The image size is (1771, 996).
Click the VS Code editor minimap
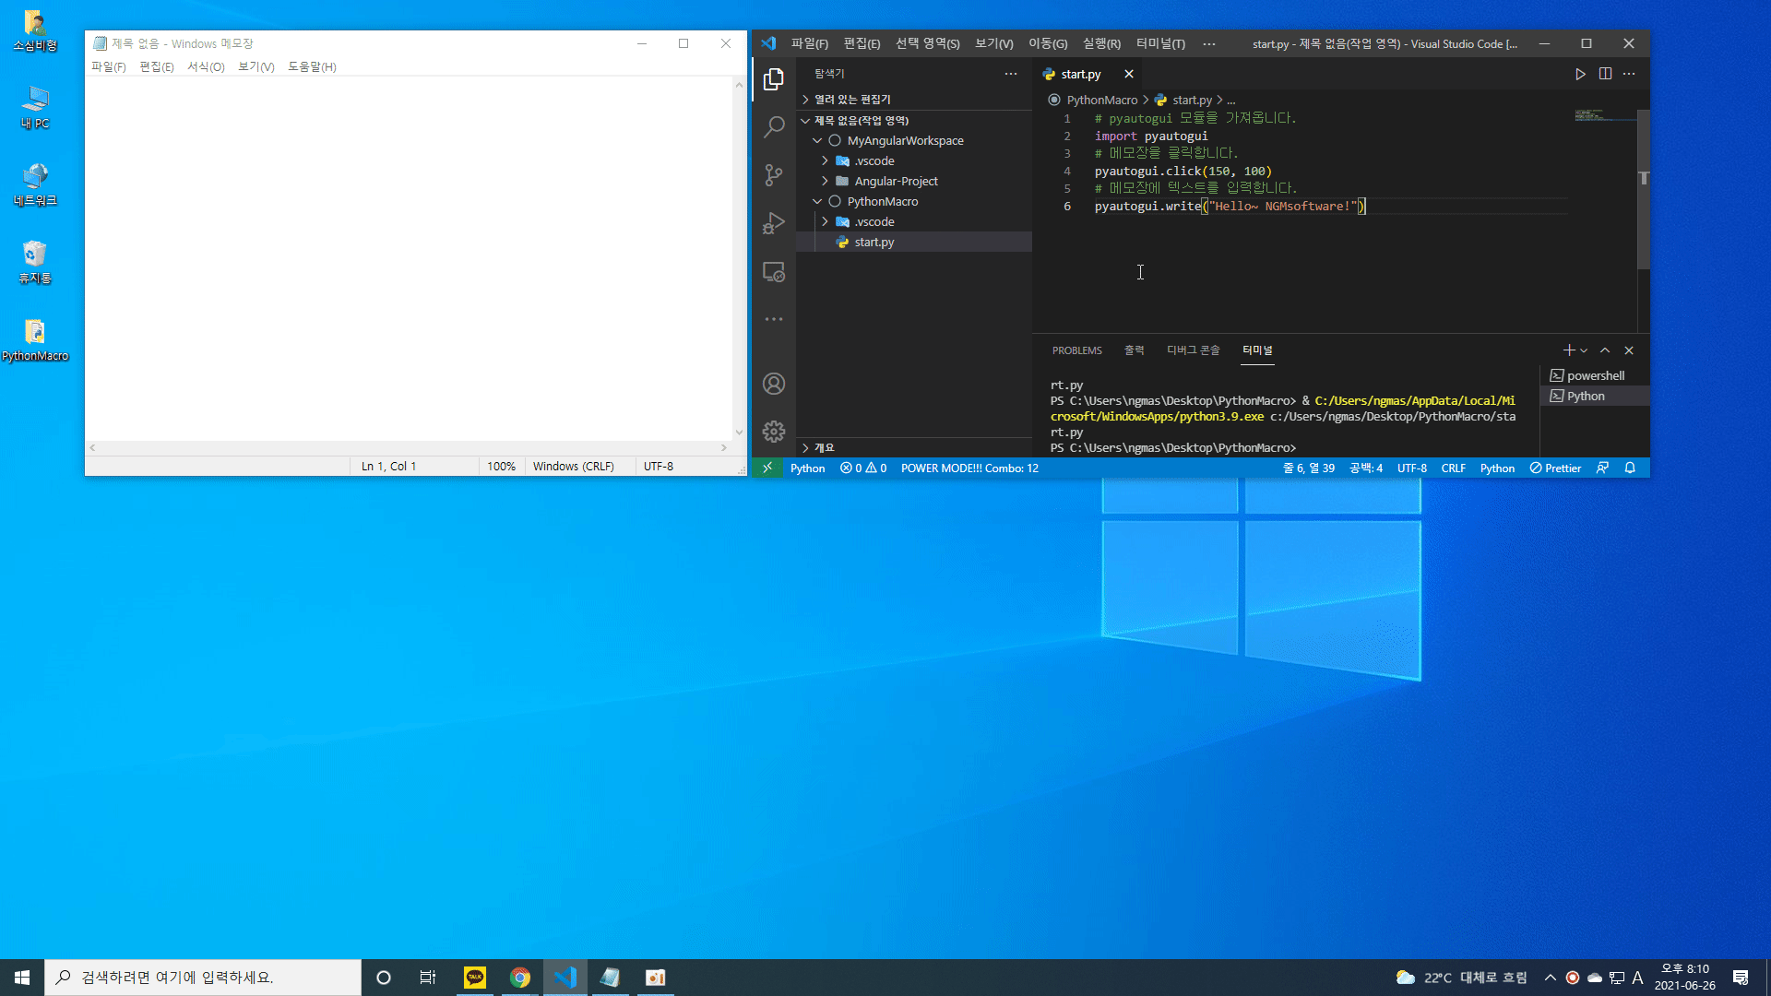click(1603, 116)
